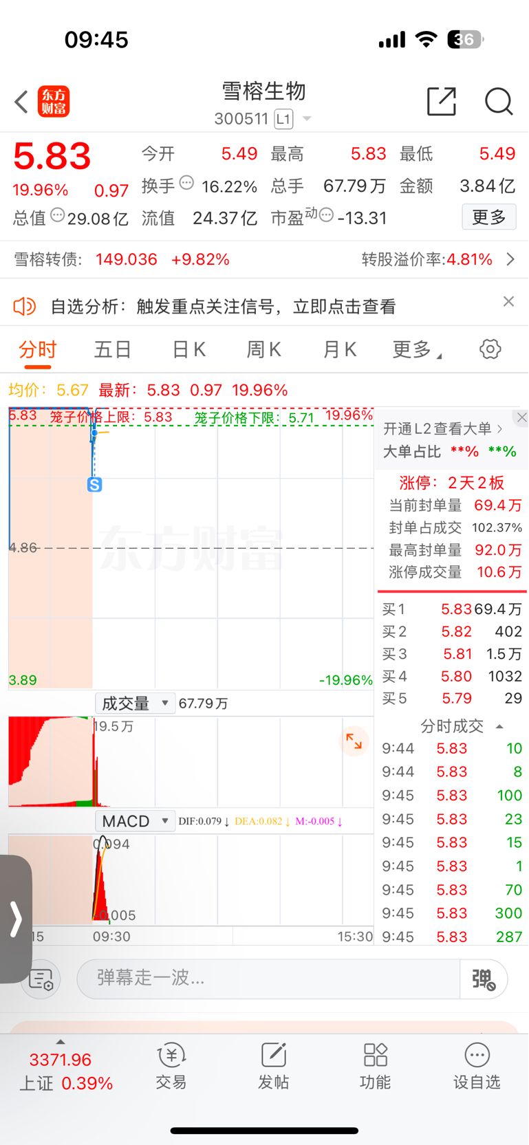Tap the battery indicator in status bar
The image size is (529, 1145).
coord(466,40)
